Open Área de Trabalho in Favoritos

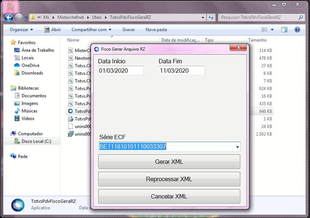pos(38,50)
